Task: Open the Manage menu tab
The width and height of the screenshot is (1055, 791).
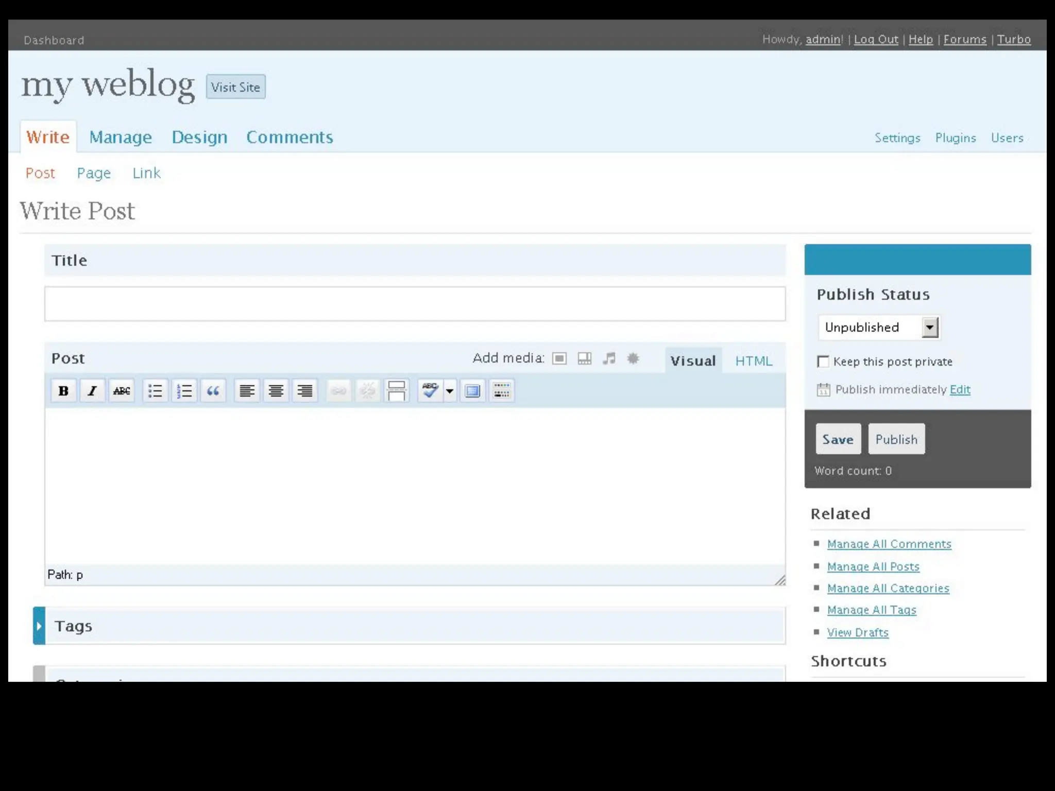Action: pos(121,137)
